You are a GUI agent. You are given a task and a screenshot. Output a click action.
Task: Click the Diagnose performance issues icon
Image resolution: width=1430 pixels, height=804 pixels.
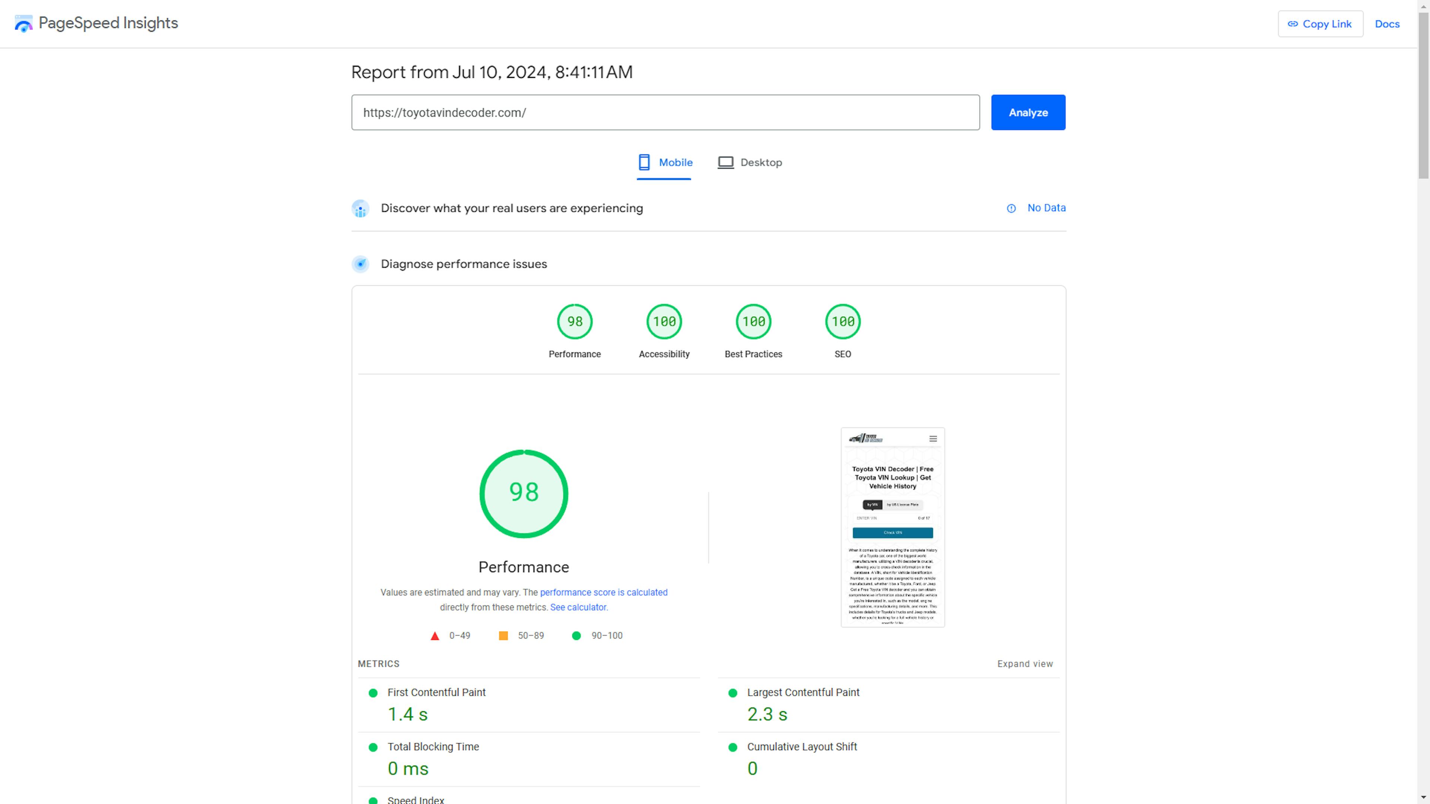tap(360, 264)
